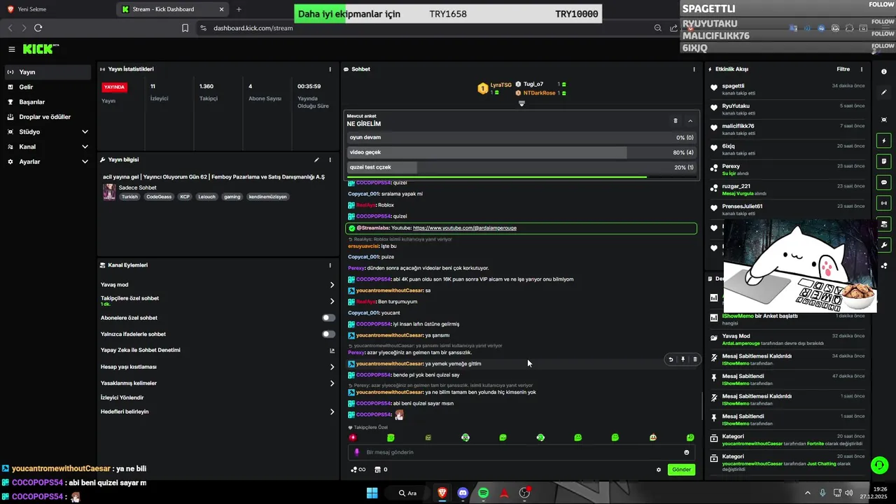This screenshot has width=896, height=504.
Task: Open the chat shop icon showing 0
Action: point(381,470)
